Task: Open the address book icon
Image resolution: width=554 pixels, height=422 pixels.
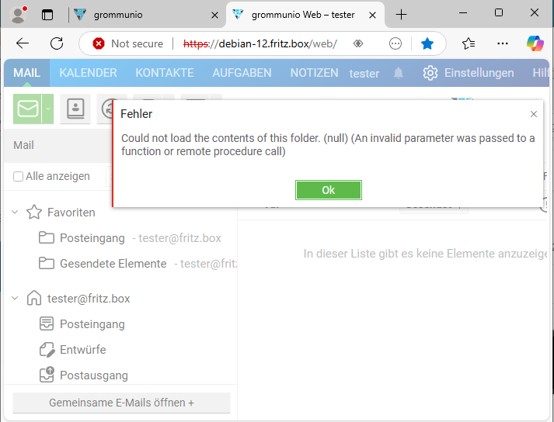Action: point(75,109)
